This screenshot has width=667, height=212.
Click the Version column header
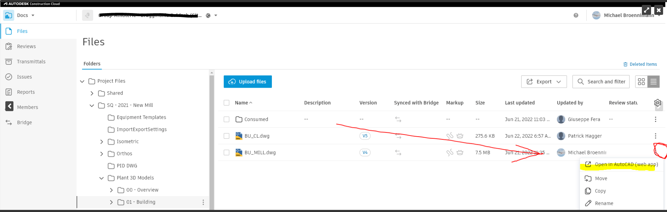click(368, 103)
